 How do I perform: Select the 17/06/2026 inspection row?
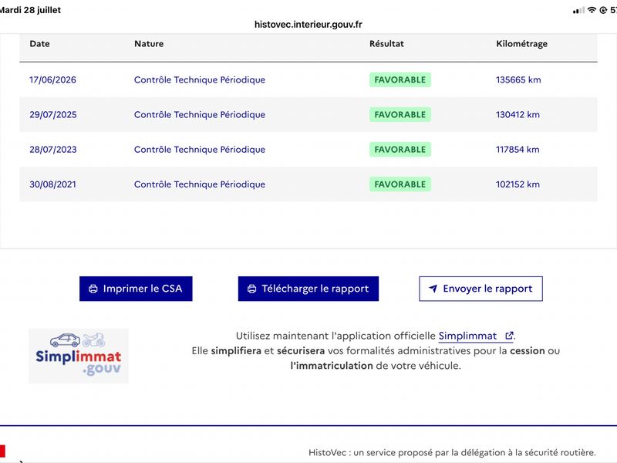click(308, 79)
